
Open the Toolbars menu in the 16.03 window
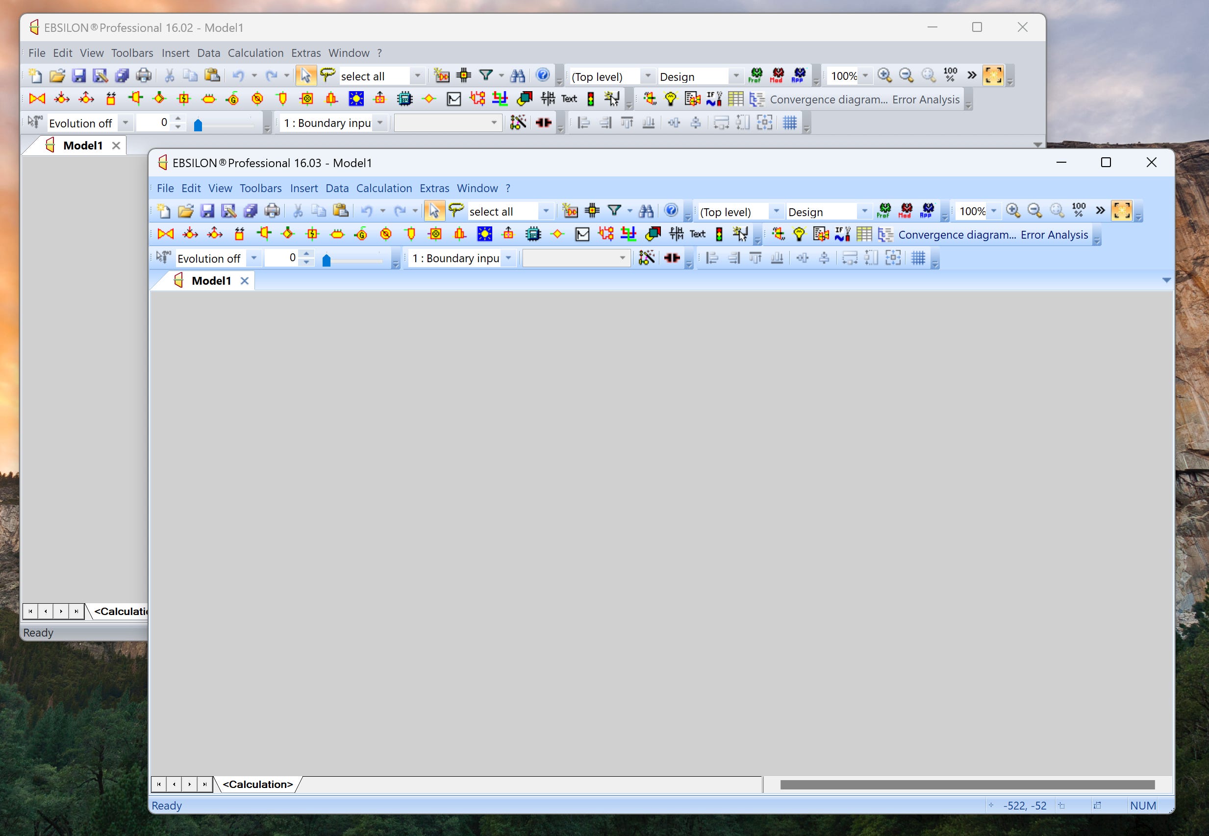point(260,188)
